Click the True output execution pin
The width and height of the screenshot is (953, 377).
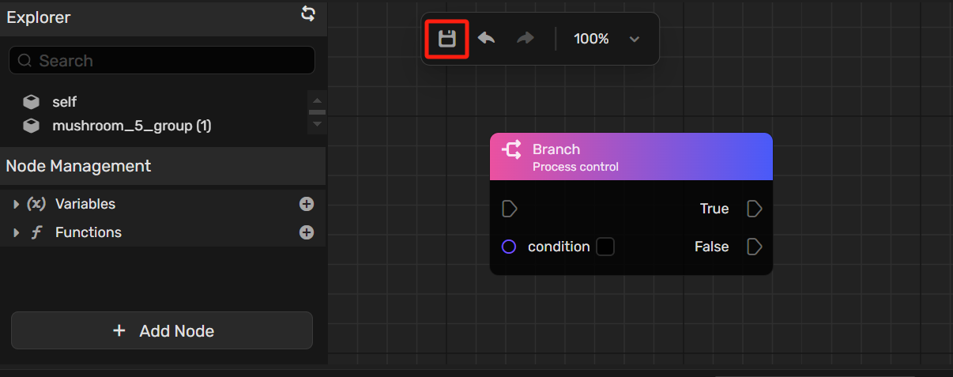(x=755, y=209)
